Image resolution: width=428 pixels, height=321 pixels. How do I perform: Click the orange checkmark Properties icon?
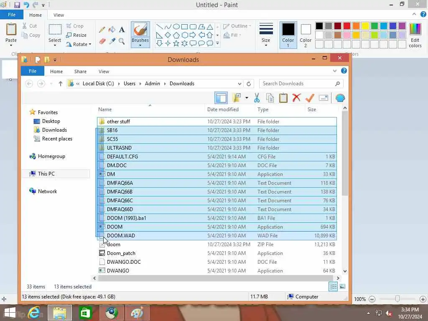[310, 98]
